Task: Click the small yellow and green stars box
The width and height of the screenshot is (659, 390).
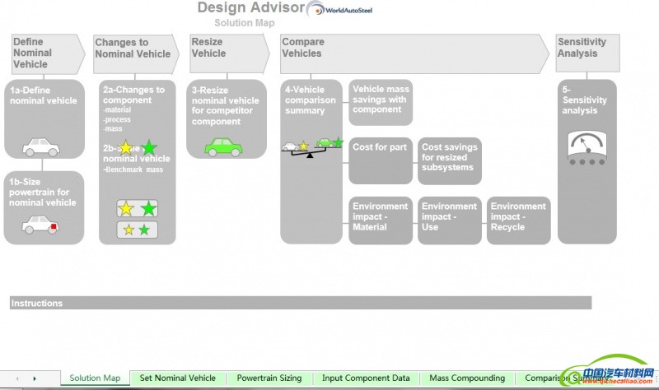Action: tap(138, 230)
